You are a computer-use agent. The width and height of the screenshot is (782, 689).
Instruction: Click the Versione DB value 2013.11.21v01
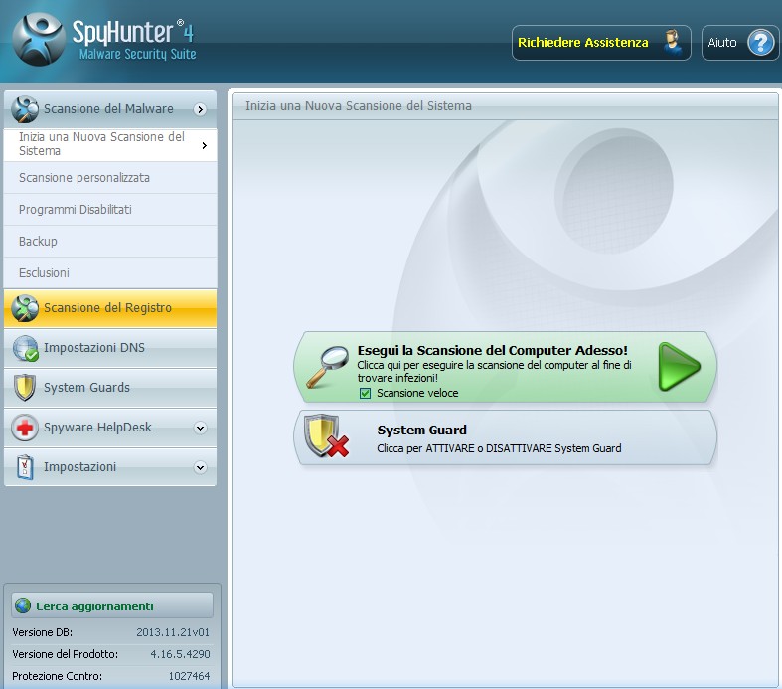point(173,632)
